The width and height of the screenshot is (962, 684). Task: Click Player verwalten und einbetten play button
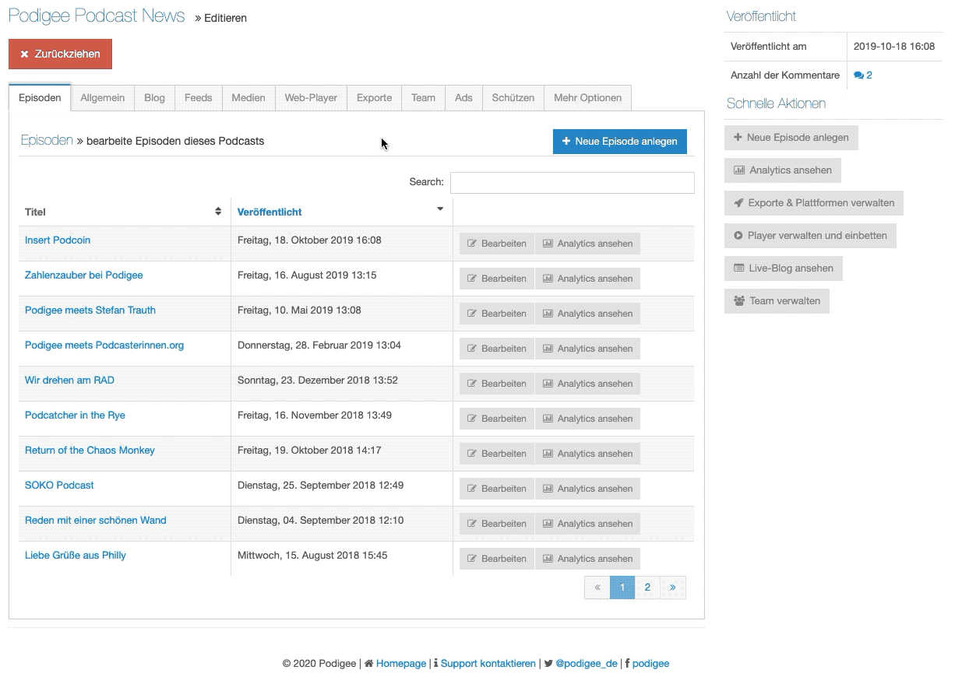click(810, 236)
